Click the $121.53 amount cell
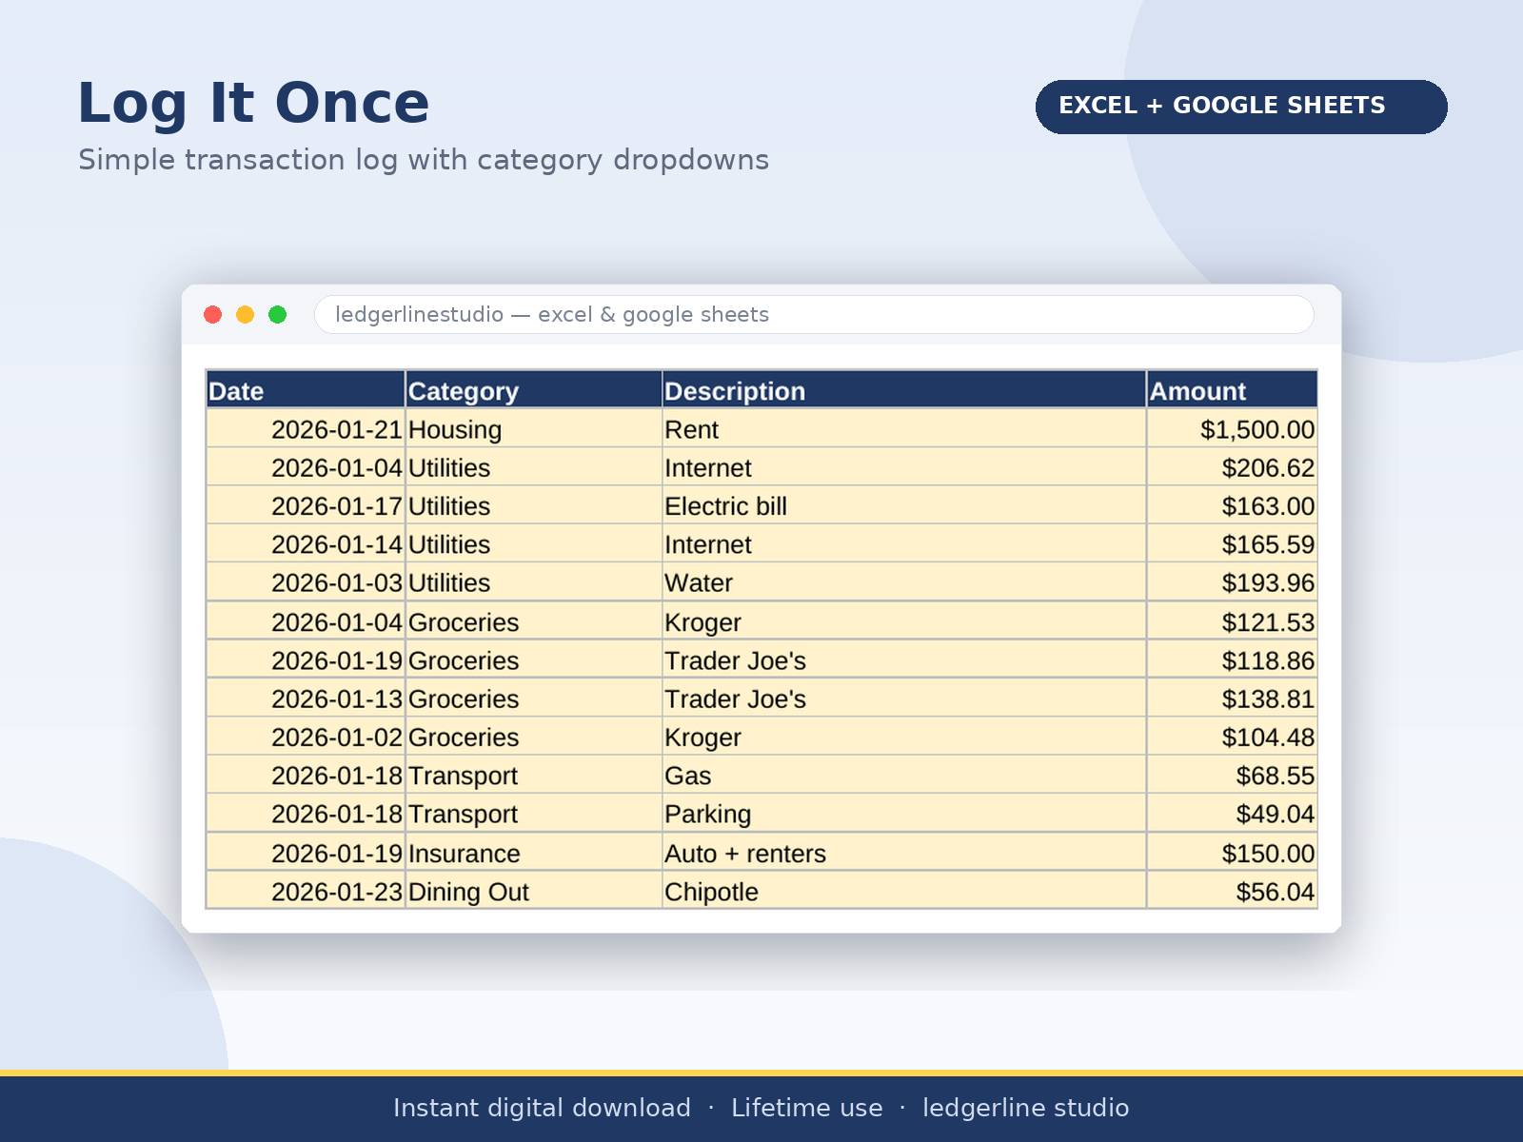The width and height of the screenshot is (1523, 1142). click(x=1233, y=621)
